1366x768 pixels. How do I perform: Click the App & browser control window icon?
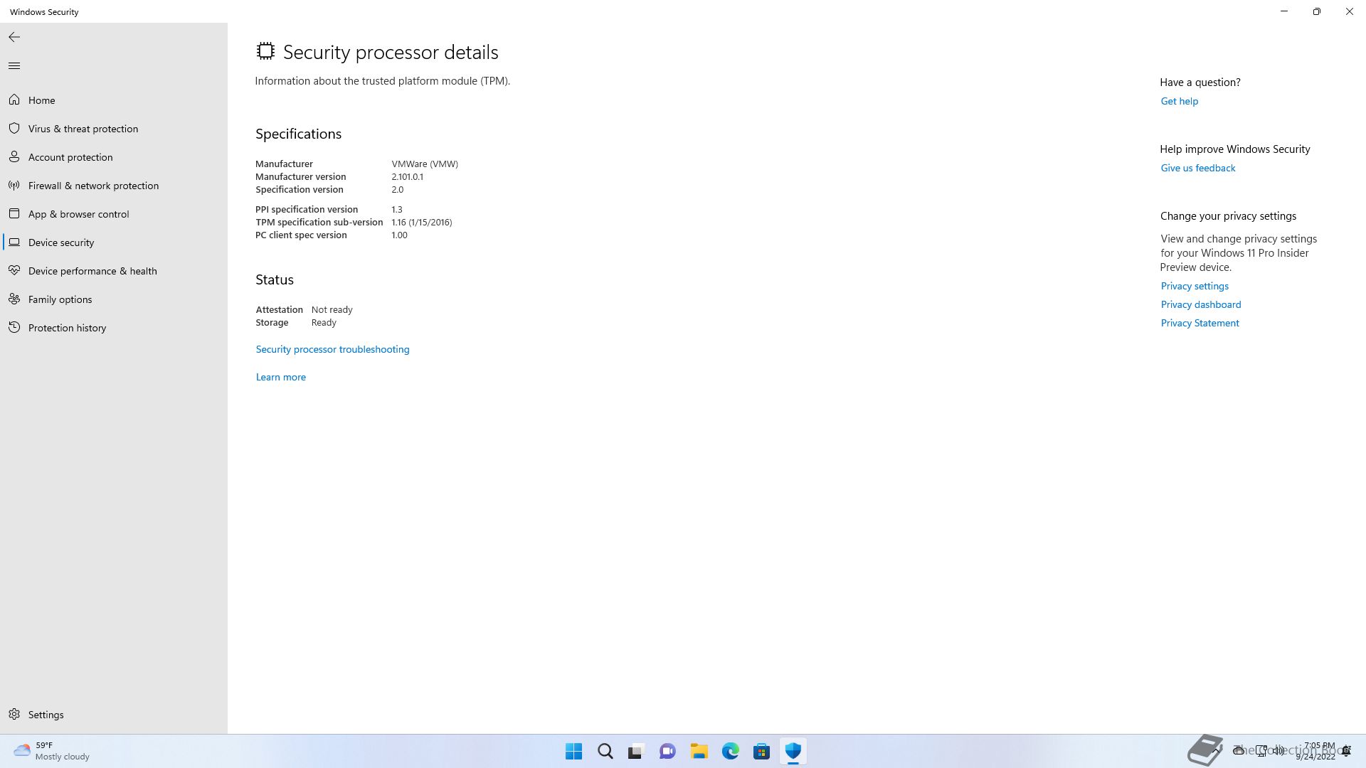click(x=14, y=214)
